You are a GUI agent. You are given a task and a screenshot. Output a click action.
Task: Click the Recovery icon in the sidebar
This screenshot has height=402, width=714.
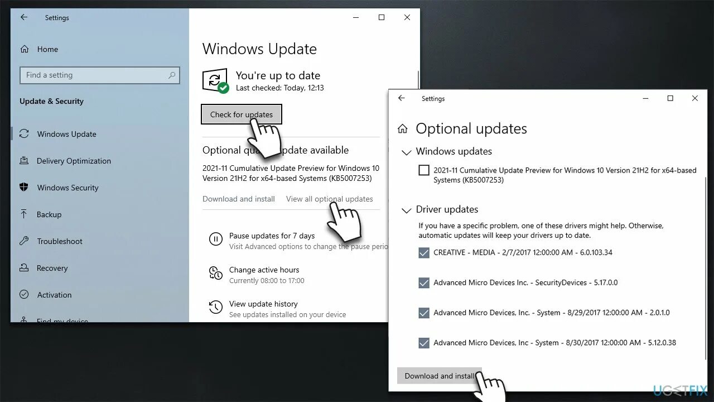point(24,268)
